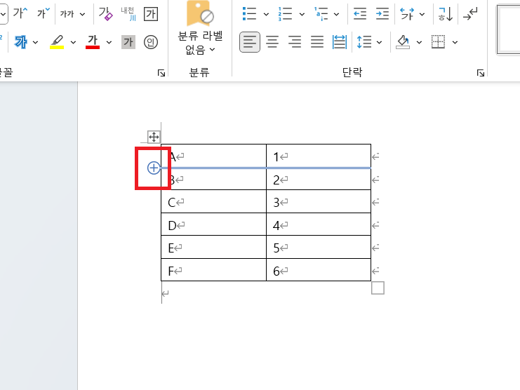
Task: Open multilevel list dropdown arrow
Action: 336,14
